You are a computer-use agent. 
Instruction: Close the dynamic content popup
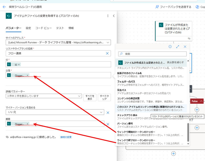(185, 46)
